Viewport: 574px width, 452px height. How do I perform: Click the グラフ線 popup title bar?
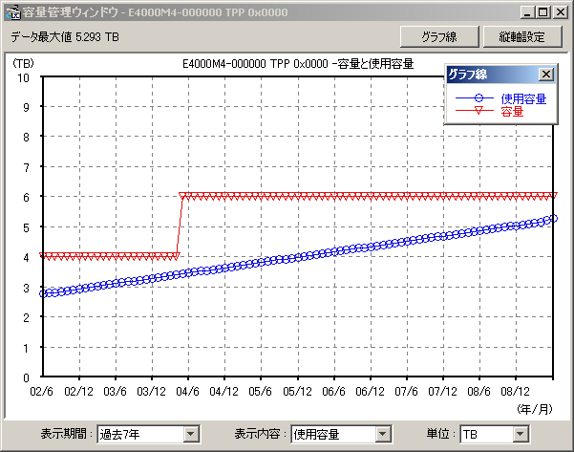[500, 75]
